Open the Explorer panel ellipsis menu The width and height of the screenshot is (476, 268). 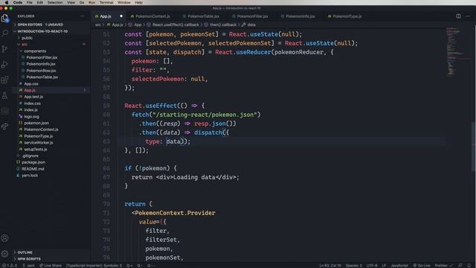pyautogui.click(x=83, y=16)
